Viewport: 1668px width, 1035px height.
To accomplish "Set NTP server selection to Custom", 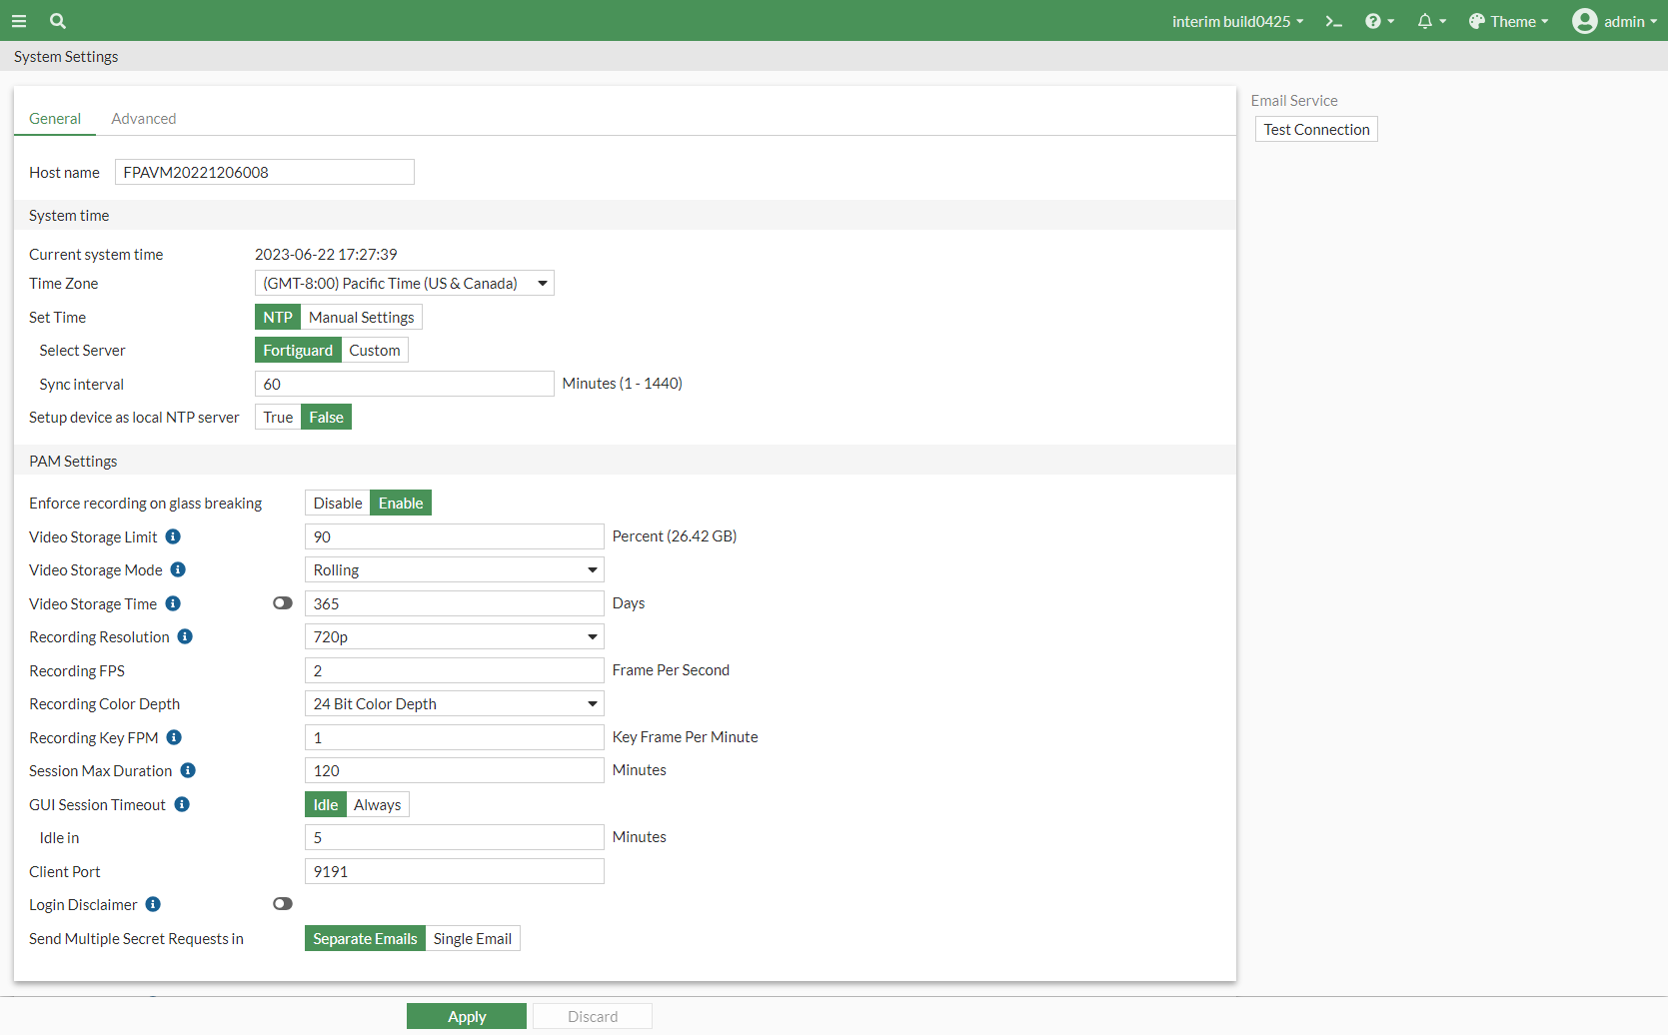I will 374,350.
